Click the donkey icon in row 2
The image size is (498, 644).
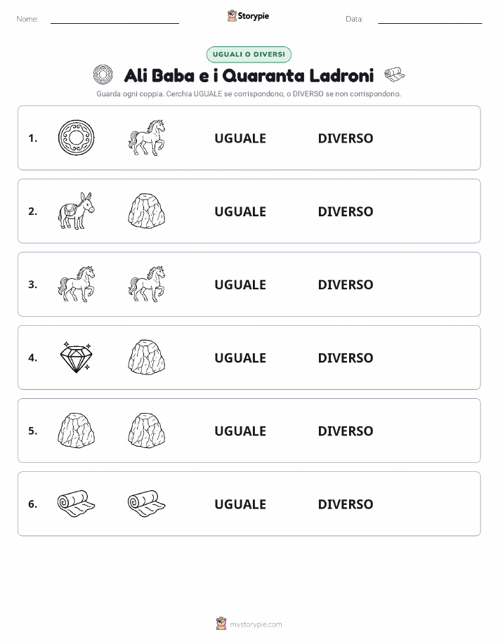click(x=76, y=211)
